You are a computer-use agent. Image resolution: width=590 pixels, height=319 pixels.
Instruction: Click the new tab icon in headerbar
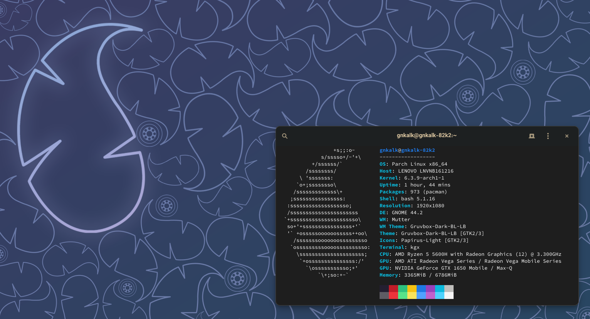click(532, 136)
